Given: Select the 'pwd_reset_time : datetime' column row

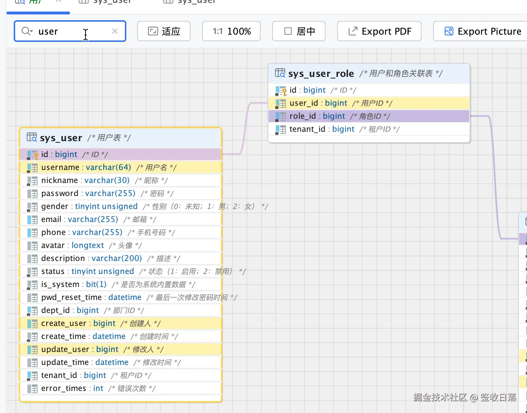Looking at the screenshot, I should 121,297.
